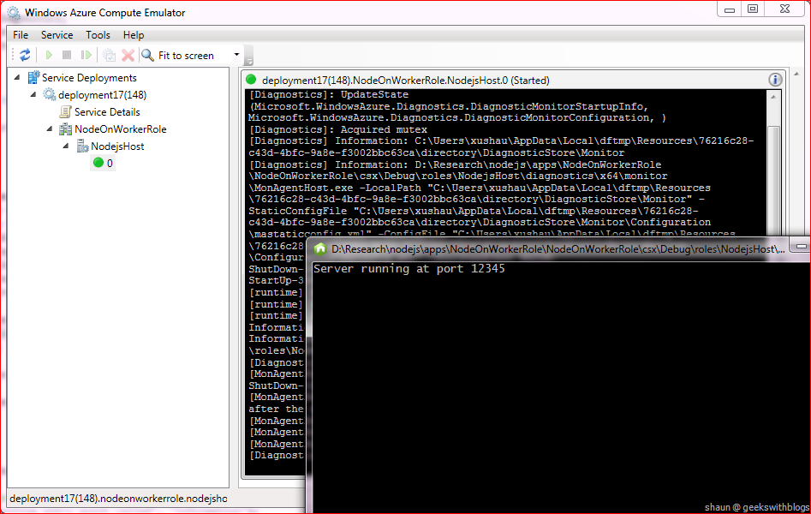Open the Service menu
Image resolution: width=811 pixels, height=514 pixels.
click(57, 34)
